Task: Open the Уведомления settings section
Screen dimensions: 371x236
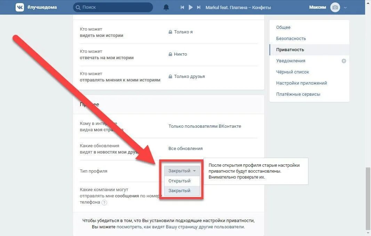Action: click(x=291, y=61)
